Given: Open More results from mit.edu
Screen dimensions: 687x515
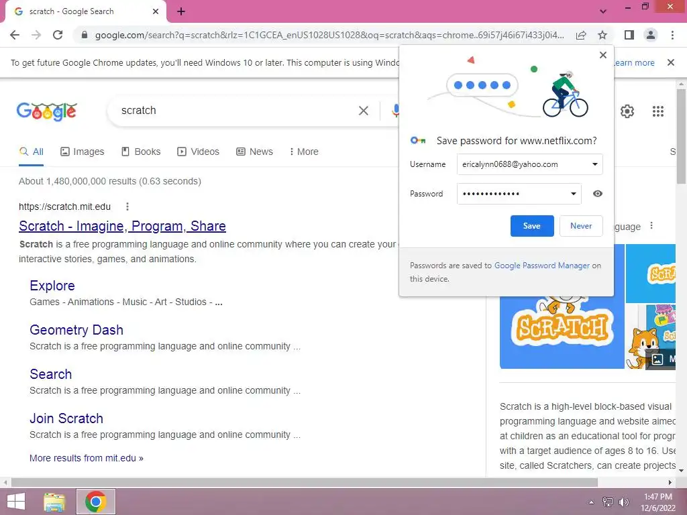Looking at the screenshot, I should point(87,458).
